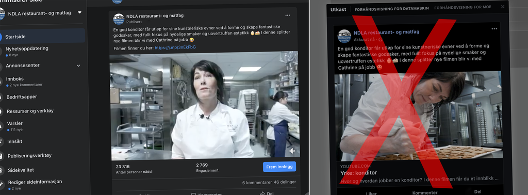The height and width of the screenshot is (195, 528).
Task: Click 23 316 Antall personer nådd
Action: pyautogui.click(x=134, y=169)
